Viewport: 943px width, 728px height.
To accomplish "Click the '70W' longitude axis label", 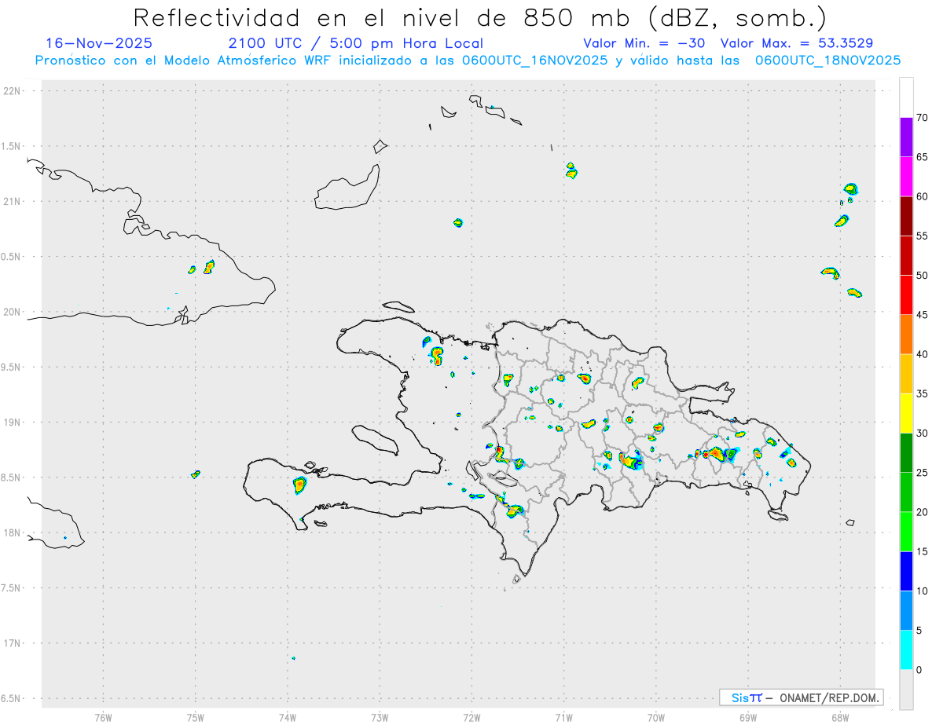I will 656,717.
